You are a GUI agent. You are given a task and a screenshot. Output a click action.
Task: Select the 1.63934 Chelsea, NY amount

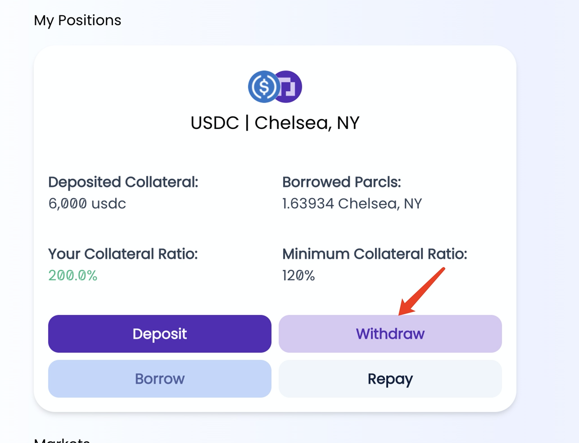pyautogui.click(x=352, y=204)
